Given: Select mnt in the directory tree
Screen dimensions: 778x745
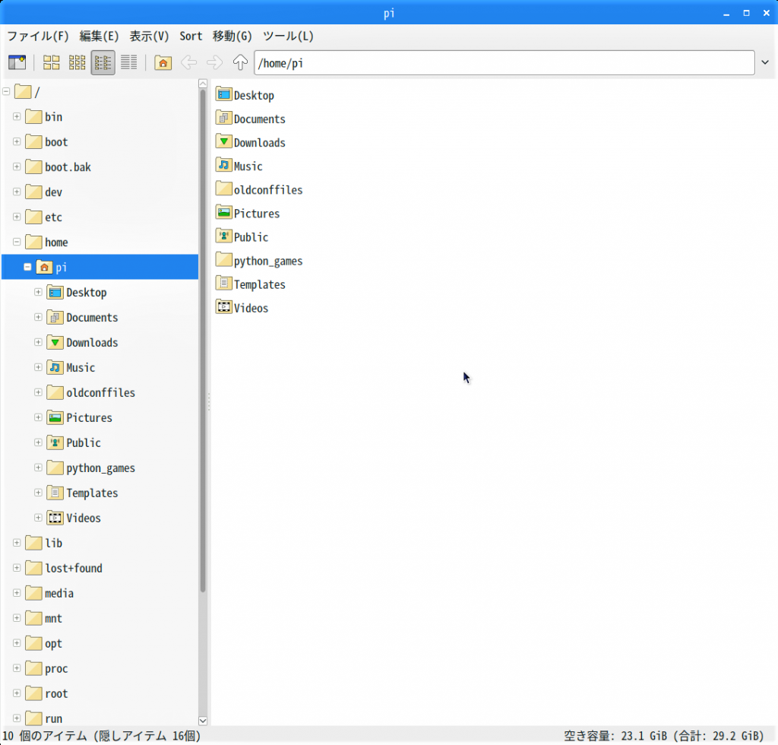Looking at the screenshot, I should tap(53, 619).
